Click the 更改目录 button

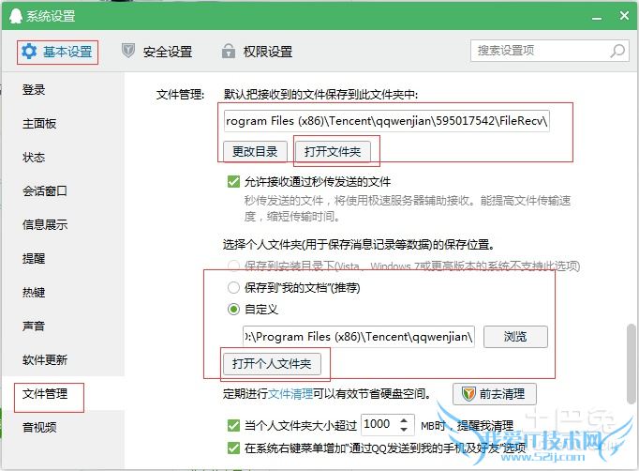tap(255, 152)
